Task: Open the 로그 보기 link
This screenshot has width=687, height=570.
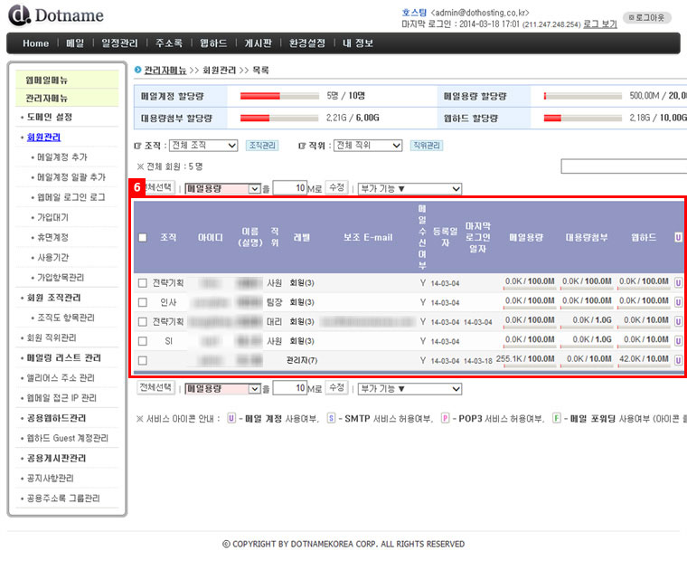Action: (x=600, y=24)
